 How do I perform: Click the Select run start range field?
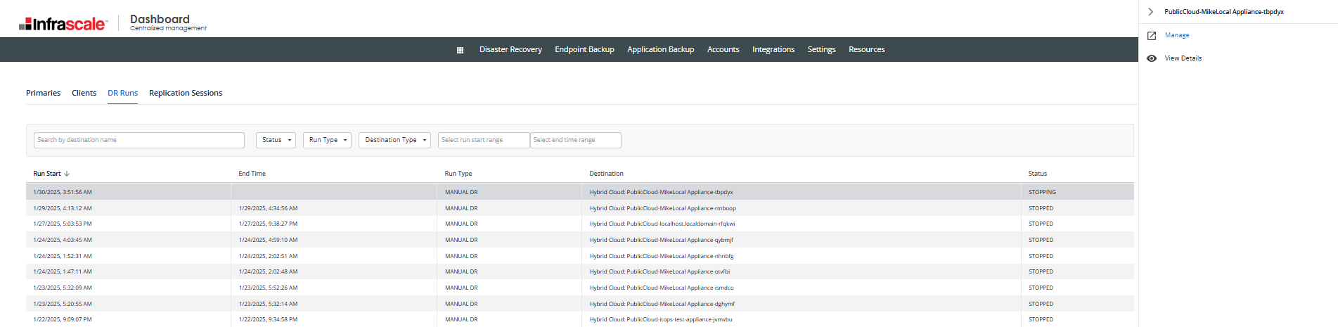[484, 140]
